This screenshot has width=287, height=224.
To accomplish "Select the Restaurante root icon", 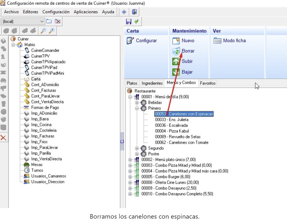I will (130, 91).
